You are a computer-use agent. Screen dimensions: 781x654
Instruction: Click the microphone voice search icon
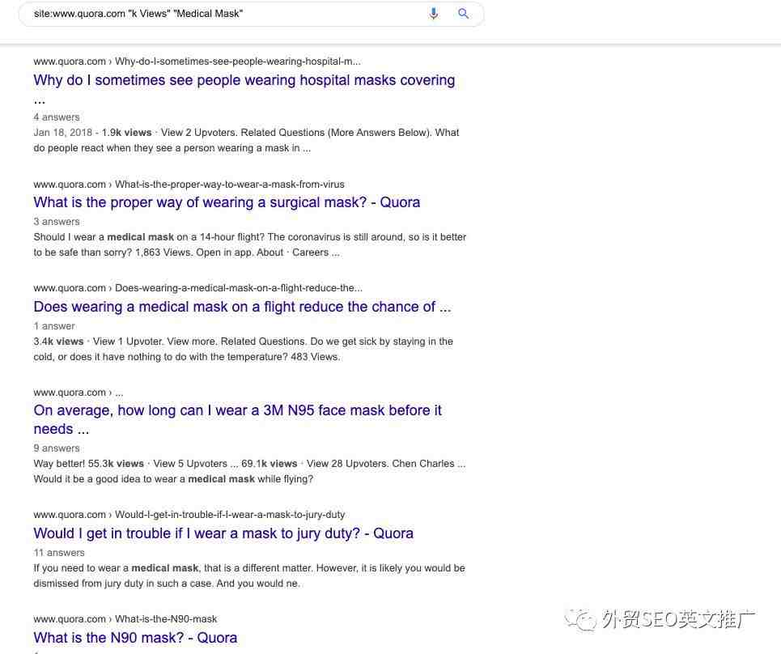433,14
